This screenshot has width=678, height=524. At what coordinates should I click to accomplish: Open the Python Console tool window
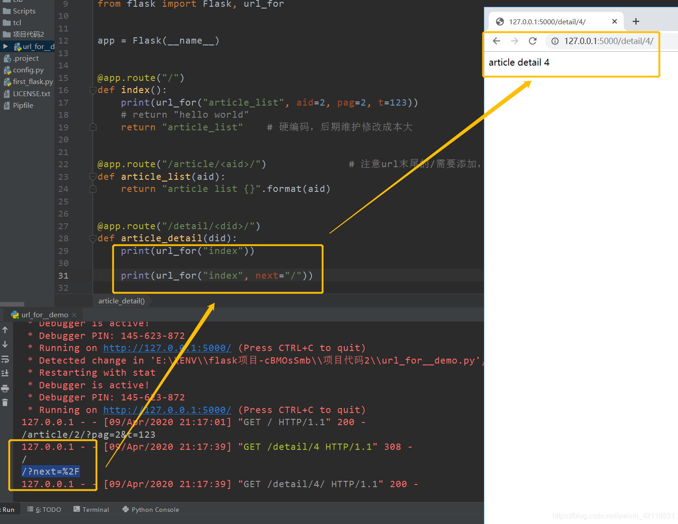click(x=151, y=510)
